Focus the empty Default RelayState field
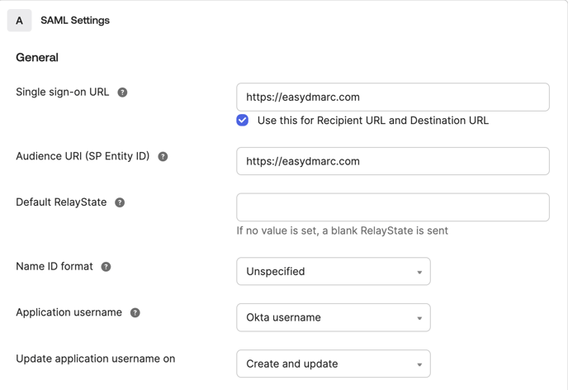This screenshot has height=390, width=568. [393, 207]
